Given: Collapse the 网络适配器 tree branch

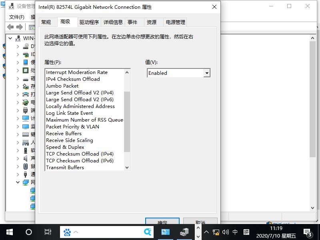Looking at the screenshot, I should click(x=17, y=182).
